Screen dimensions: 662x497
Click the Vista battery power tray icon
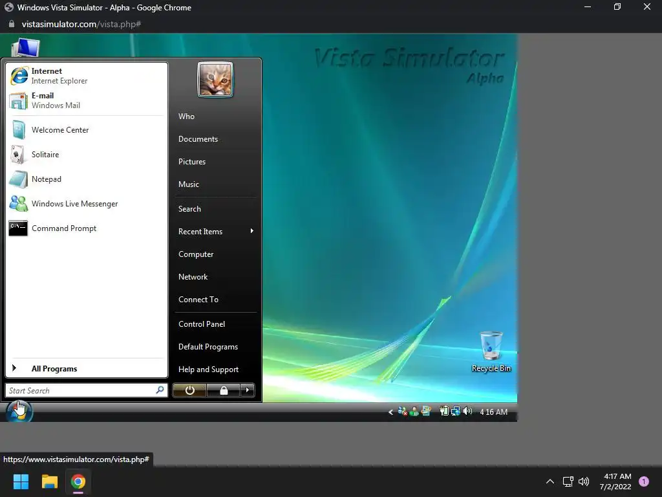443,411
